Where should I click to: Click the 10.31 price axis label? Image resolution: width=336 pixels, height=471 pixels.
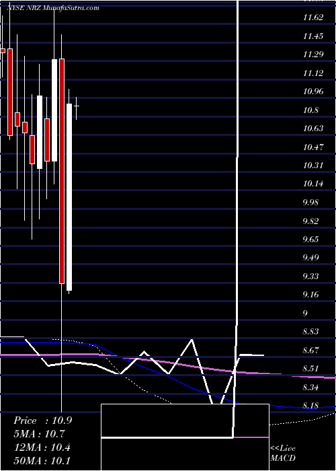313,166
